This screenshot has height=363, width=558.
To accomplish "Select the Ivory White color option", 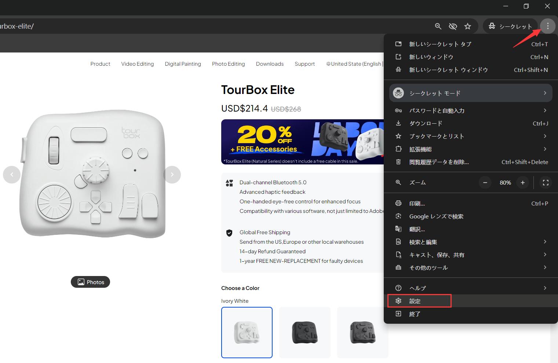I will 247,332.
